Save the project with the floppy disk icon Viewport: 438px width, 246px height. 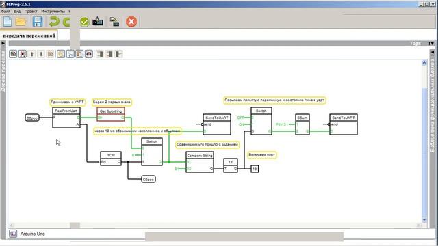[38, 21]
